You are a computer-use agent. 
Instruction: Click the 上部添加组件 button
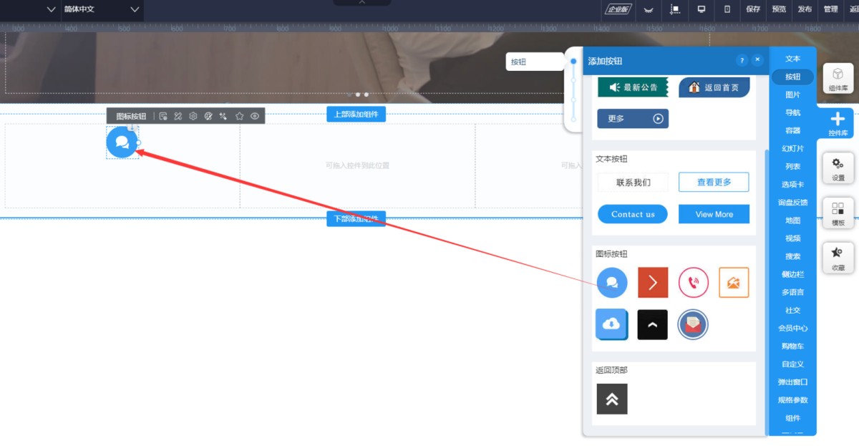coord(356,115)
